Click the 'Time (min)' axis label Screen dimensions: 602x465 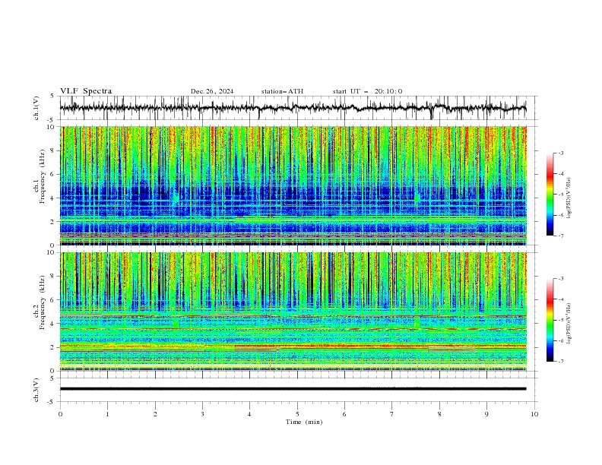point(304,422)
